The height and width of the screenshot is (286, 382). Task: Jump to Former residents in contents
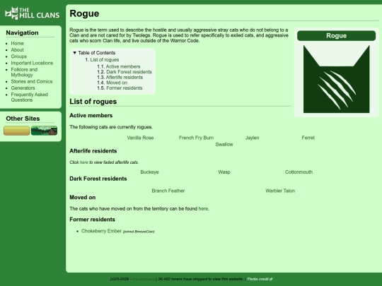point(125,88)
